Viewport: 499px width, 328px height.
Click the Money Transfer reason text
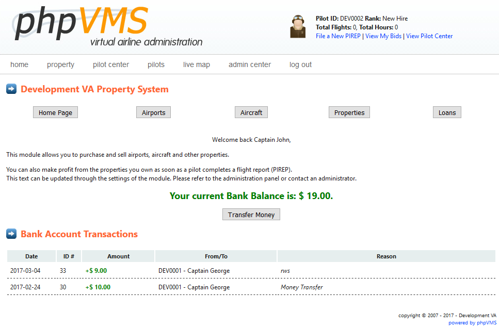click(302, 287)
